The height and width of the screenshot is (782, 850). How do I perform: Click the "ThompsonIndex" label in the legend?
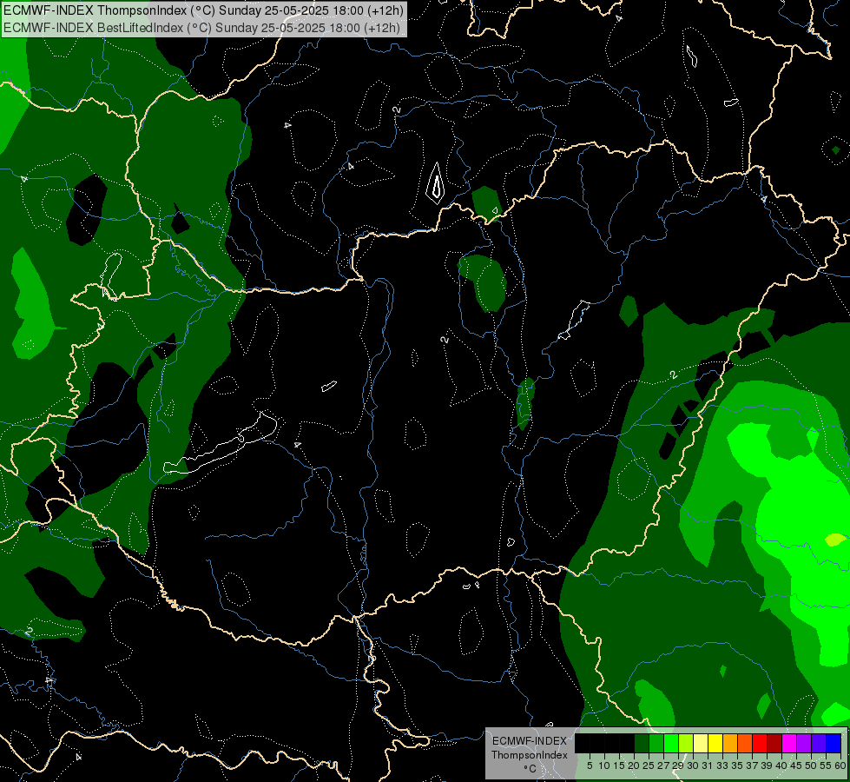pos(530,755)
